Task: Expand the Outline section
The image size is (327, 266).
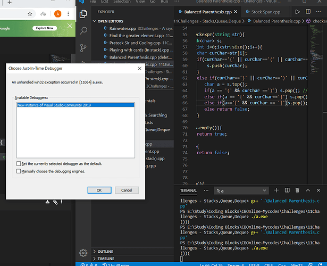Action: tap(94, 252)
